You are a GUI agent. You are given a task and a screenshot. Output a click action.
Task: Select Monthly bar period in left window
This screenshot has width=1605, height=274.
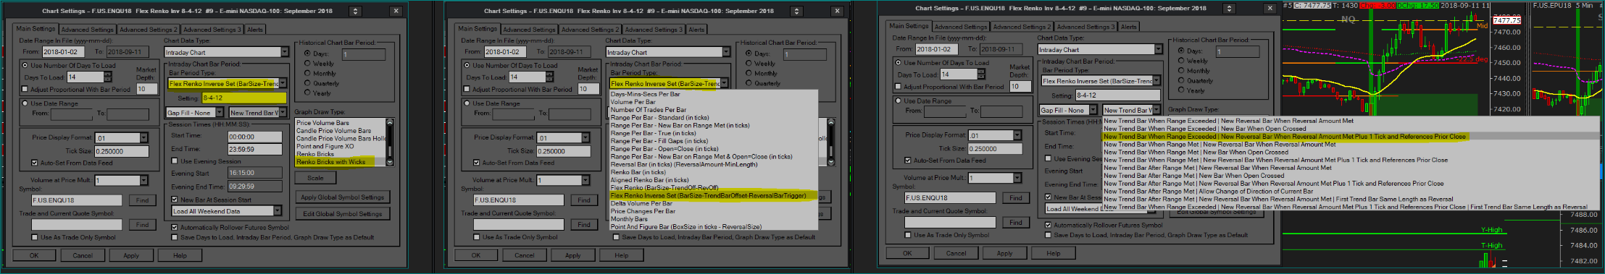(307, 73)
